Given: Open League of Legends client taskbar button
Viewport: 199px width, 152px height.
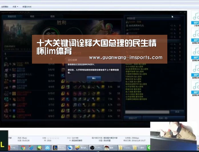Looking at the screenshot, I should point(59,148).
